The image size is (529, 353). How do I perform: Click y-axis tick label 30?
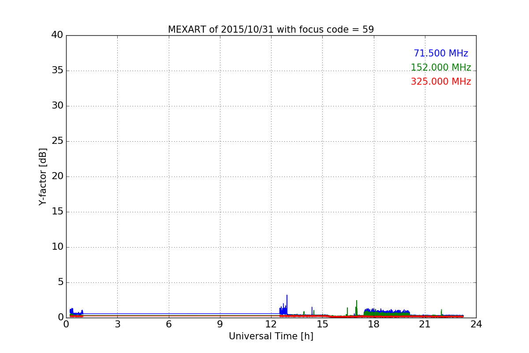point(57,106)
